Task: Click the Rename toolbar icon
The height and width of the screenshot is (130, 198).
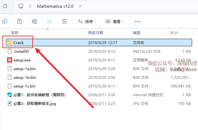Action: [35, 21]
